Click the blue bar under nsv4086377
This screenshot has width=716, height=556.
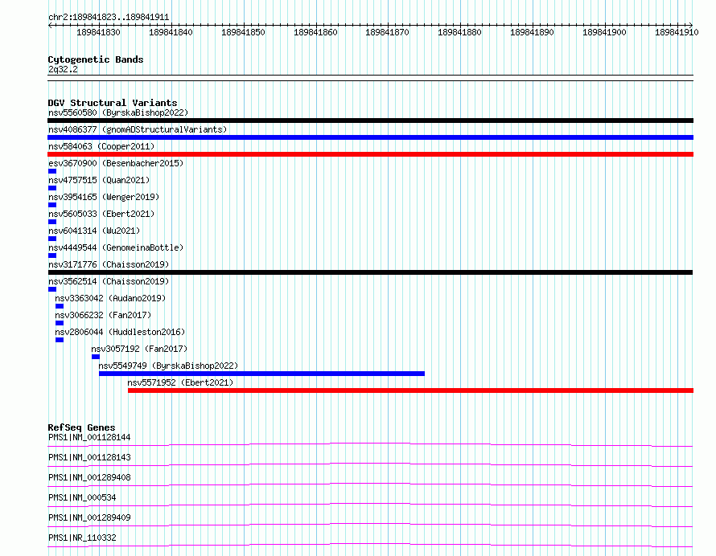(370, 137)
